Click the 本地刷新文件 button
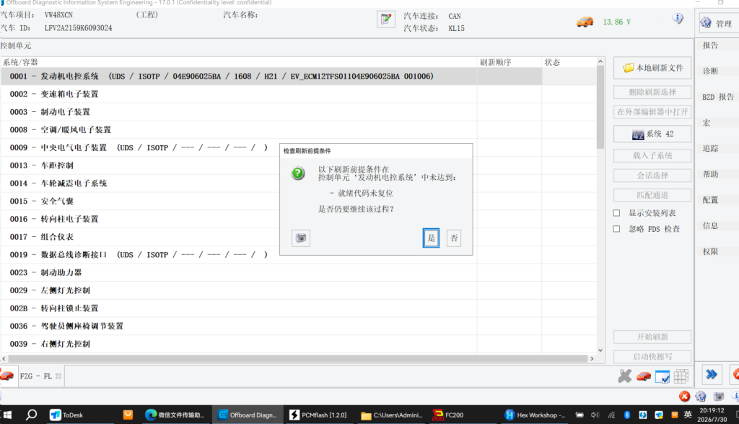The height and width of the screenshot is (424, 739). coord(652,68)
